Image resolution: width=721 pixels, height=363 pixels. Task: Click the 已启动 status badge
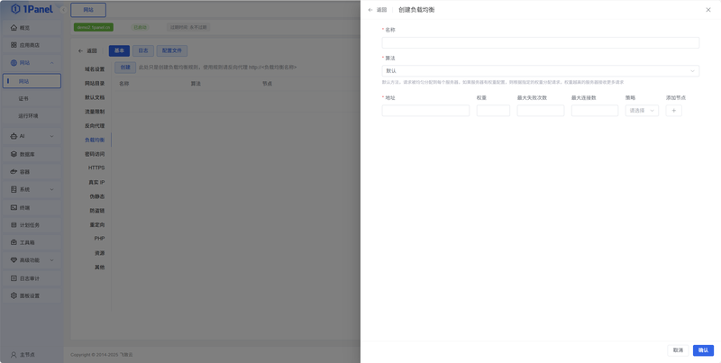click(140, 28)
